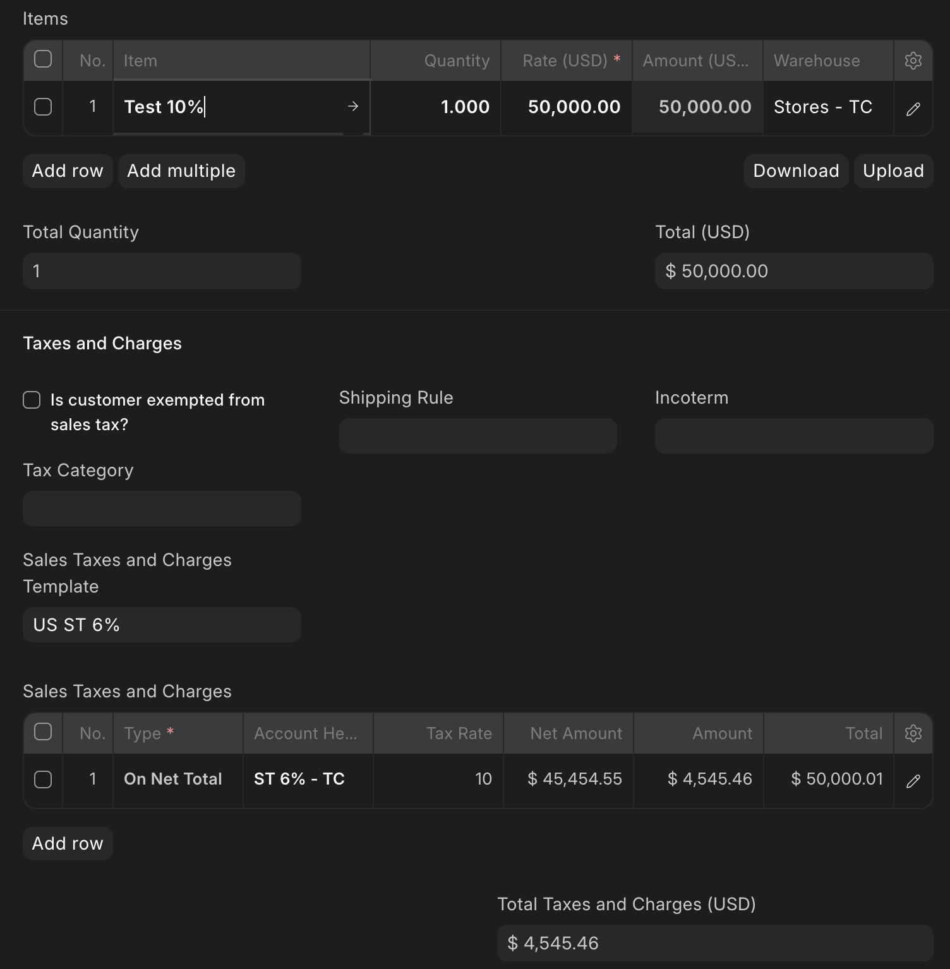Change the US ST 6% tax template
Viewport: 950px width, 969px height.
point(162,625)
